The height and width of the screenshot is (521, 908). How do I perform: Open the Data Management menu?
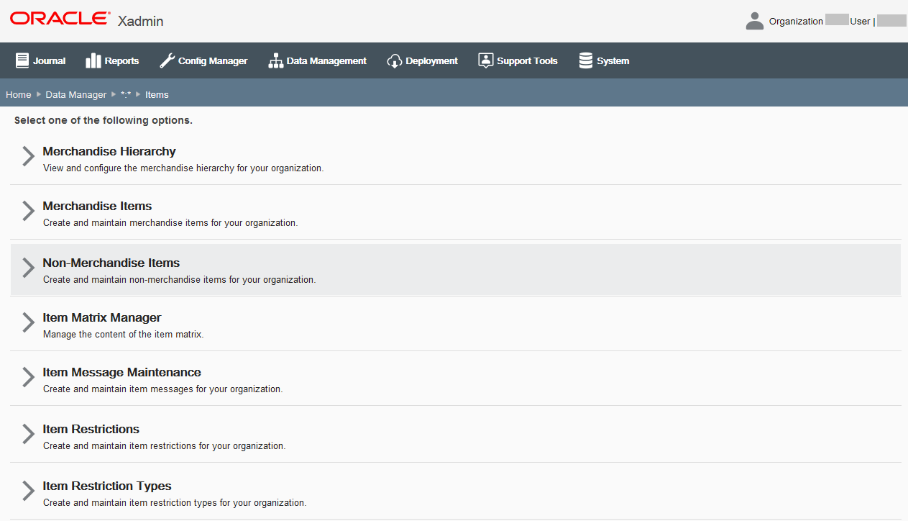click(318, 60)
